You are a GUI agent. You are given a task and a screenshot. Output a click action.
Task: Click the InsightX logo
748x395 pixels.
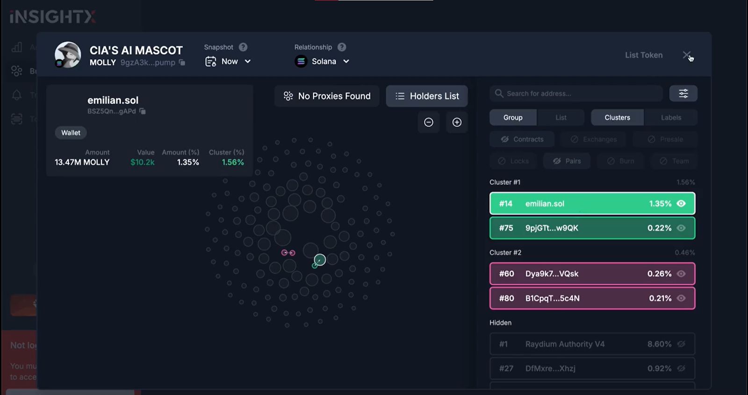(53, 17)
